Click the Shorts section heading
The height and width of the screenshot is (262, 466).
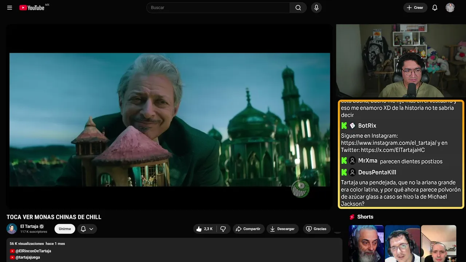click(x=365, y=217)
